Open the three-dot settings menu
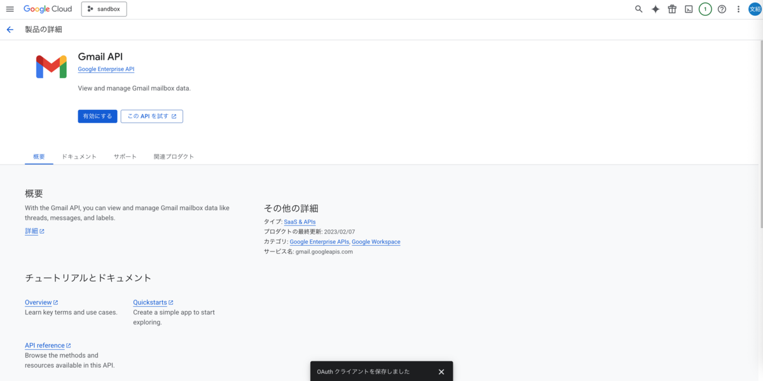763x381 pixels. 738,9
